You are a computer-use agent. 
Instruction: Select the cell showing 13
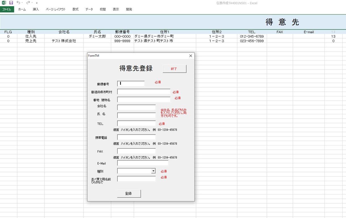click(x=333, y=36)
